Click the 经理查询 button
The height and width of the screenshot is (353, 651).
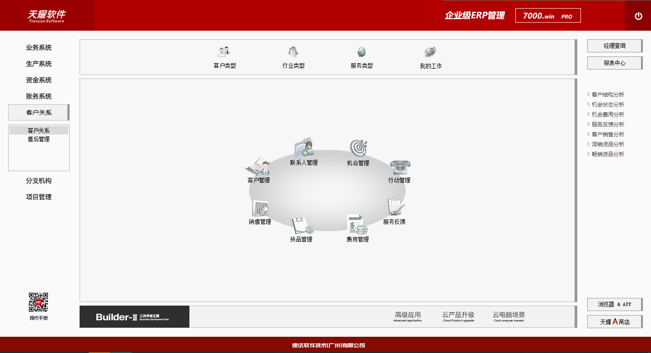pos(614,46)
